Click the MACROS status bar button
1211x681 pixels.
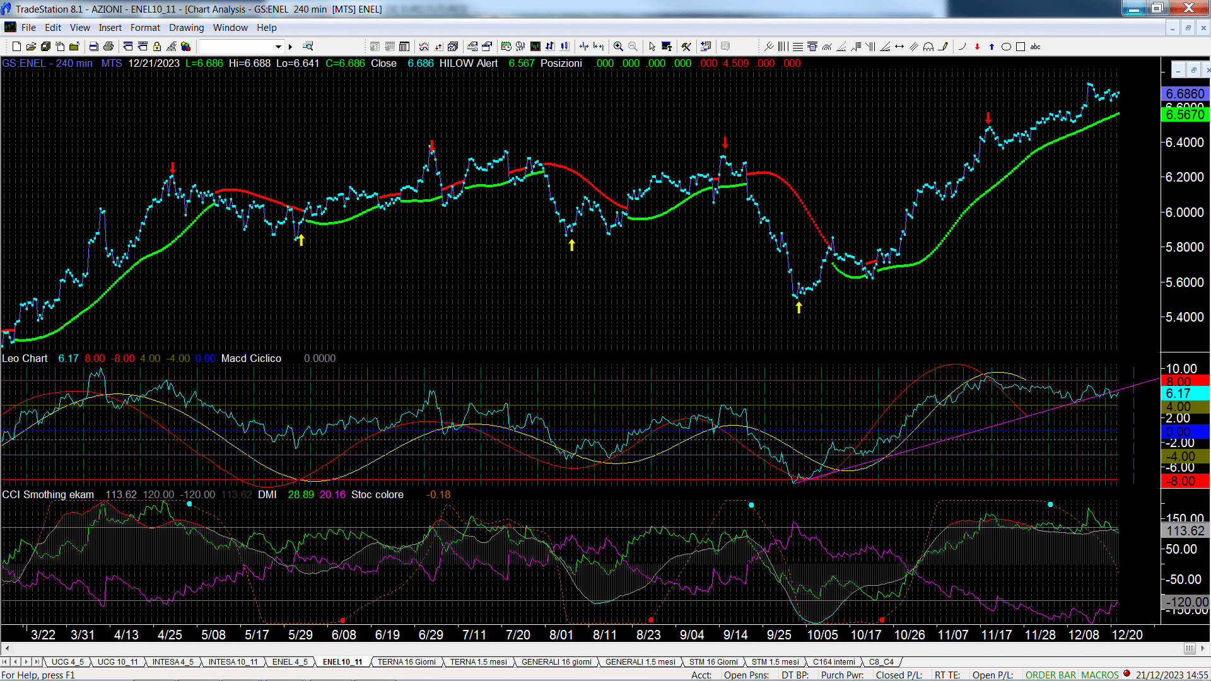coord(1099,675)
